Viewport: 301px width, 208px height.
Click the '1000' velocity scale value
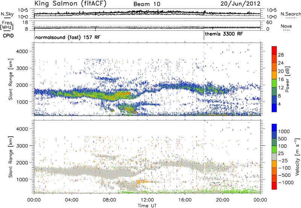click(284, 131)
